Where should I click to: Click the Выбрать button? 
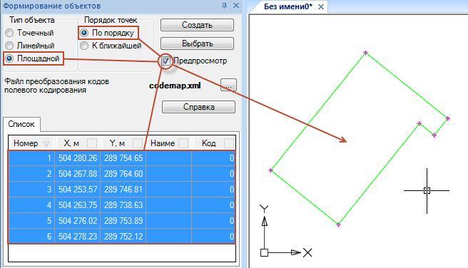coord(197,43)
